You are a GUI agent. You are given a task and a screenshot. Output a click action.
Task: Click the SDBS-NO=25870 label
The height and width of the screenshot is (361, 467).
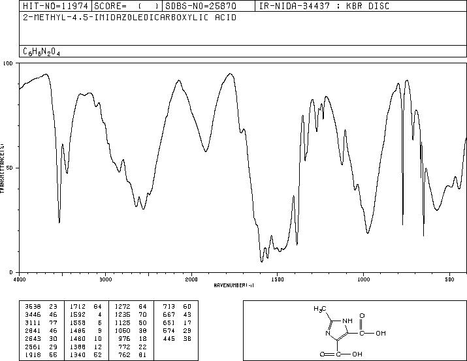point(201,6)
